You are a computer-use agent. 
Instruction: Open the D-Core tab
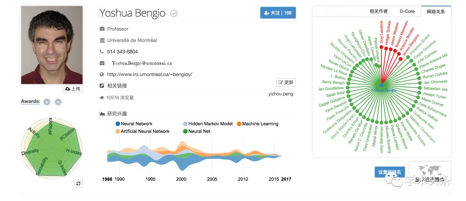tap(406, 12)
